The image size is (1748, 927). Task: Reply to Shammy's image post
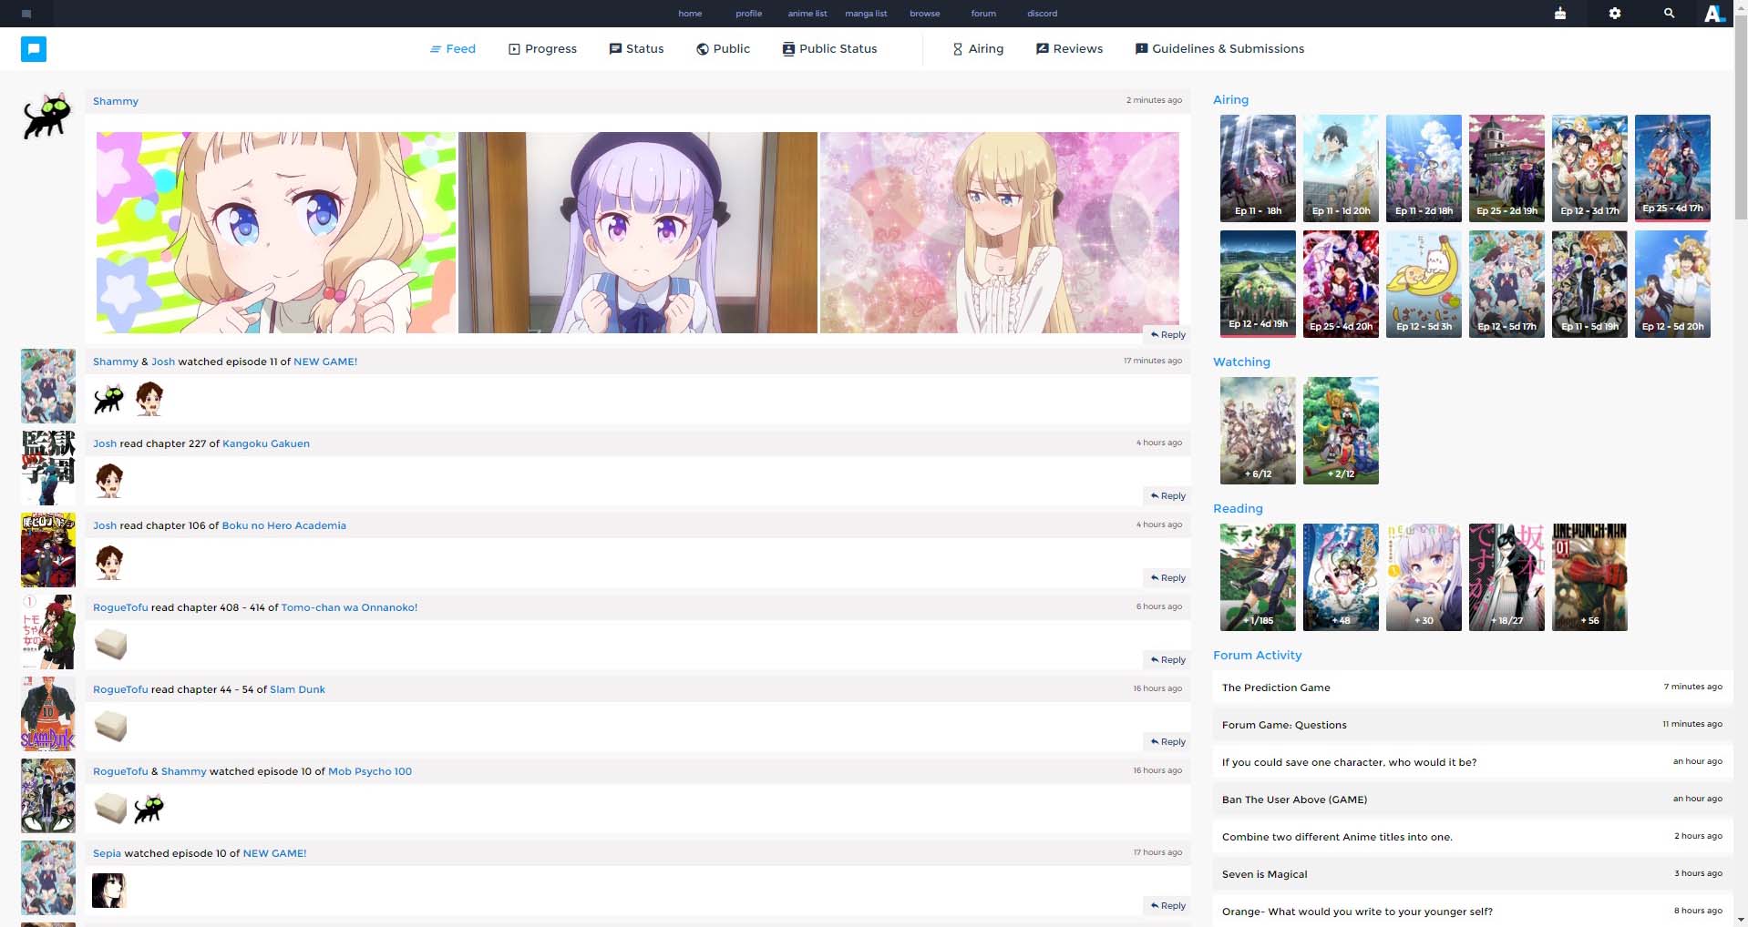(x=1167, y=335)
